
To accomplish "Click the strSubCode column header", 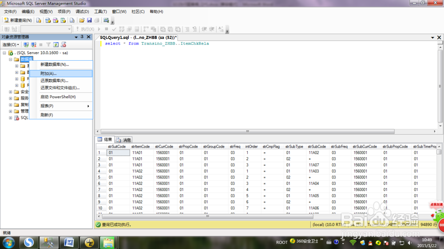I will pos(317,147).
